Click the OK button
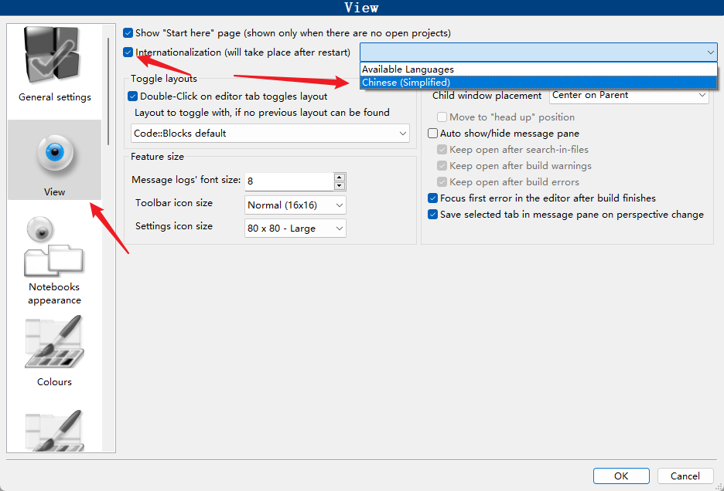Viewport: 724px width, 491px height. tap(621, 476)
